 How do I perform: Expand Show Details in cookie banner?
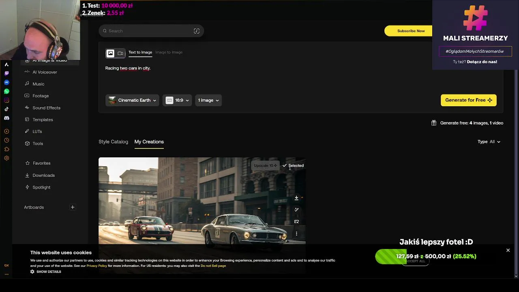(46, 272)
